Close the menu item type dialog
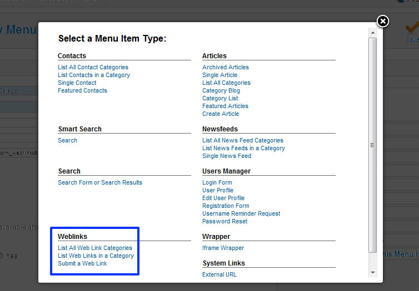The image size is (419, 291). click(383, 21)
